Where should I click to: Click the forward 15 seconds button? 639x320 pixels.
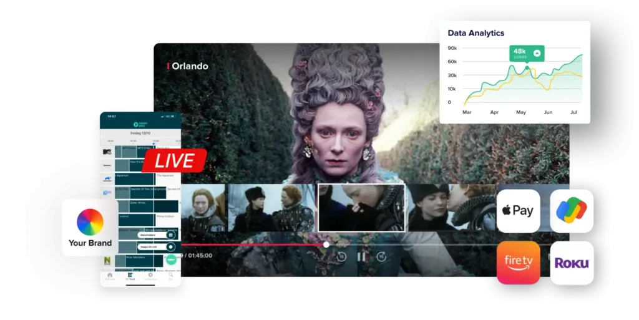(381, 256)
